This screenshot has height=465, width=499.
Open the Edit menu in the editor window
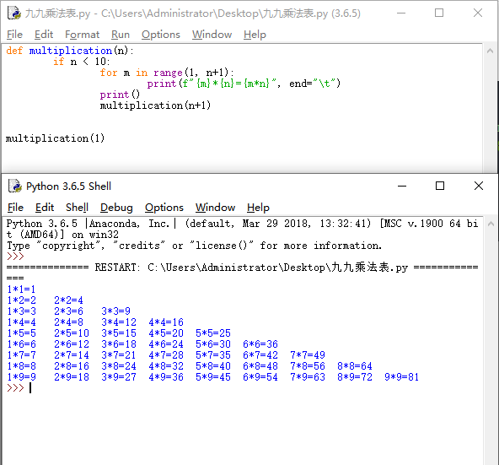click(x=44, y=35)
